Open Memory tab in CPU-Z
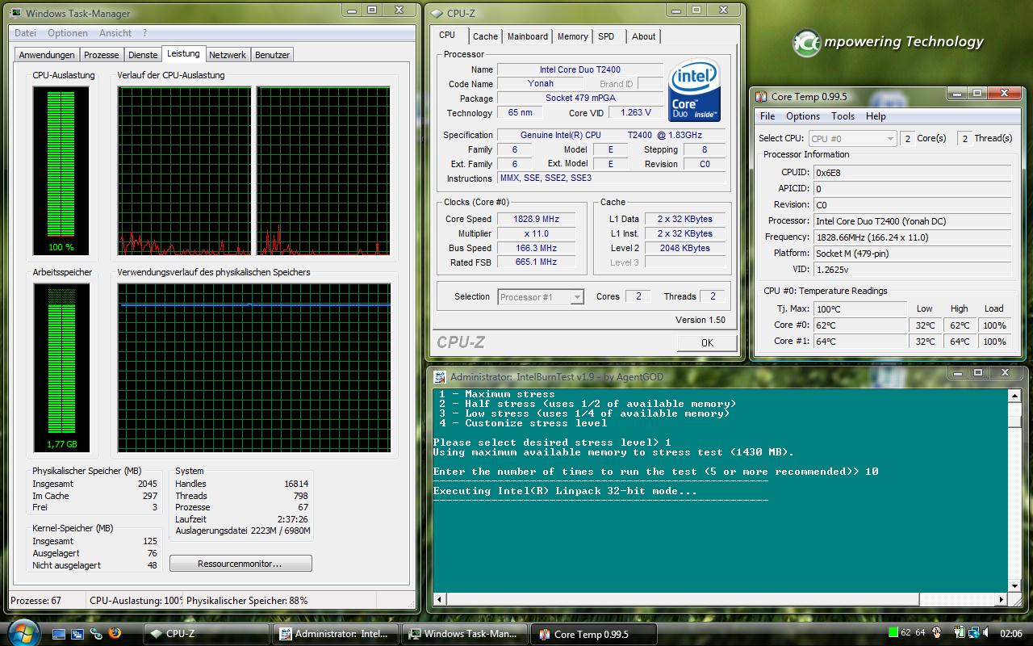1033x646 pixels. 573,36
